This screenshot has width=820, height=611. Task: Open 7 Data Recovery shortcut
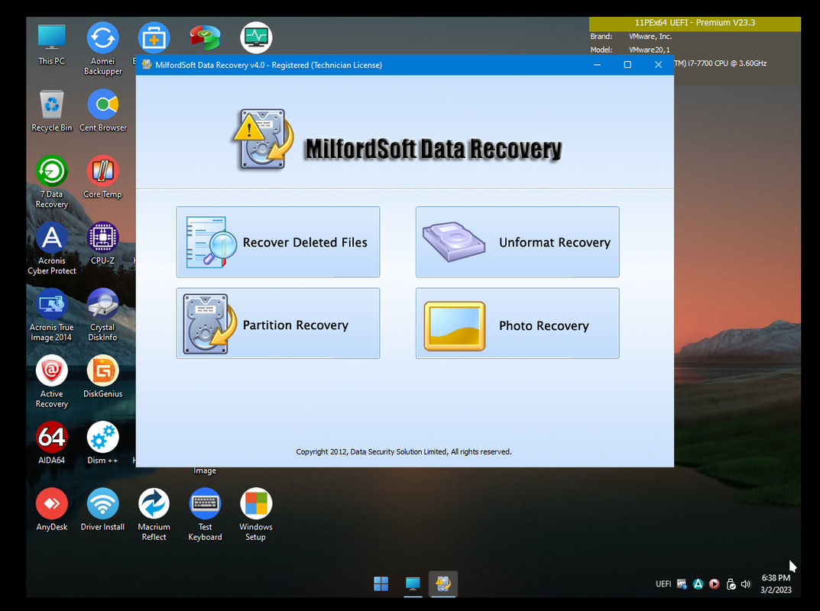pos(52,182)
